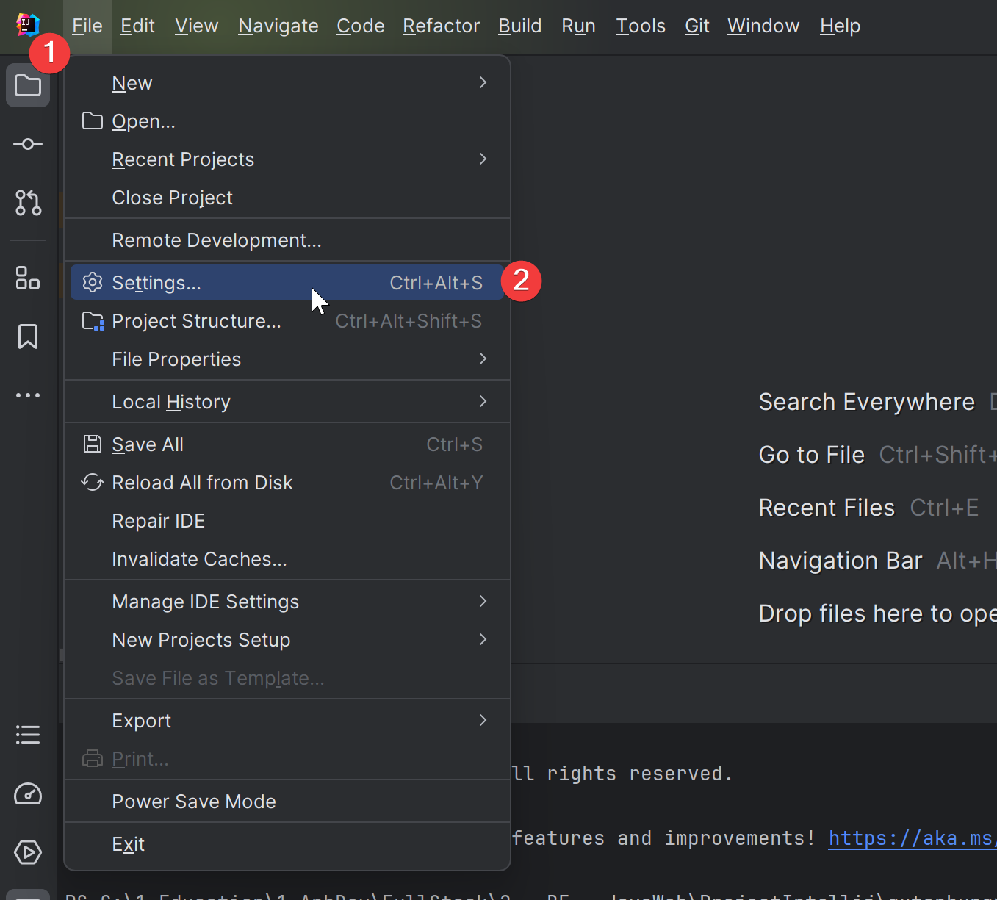This screenshot has width=997, height=900.
Task: Click the printer icon next to Print
Action: click(x=93, y=758)
